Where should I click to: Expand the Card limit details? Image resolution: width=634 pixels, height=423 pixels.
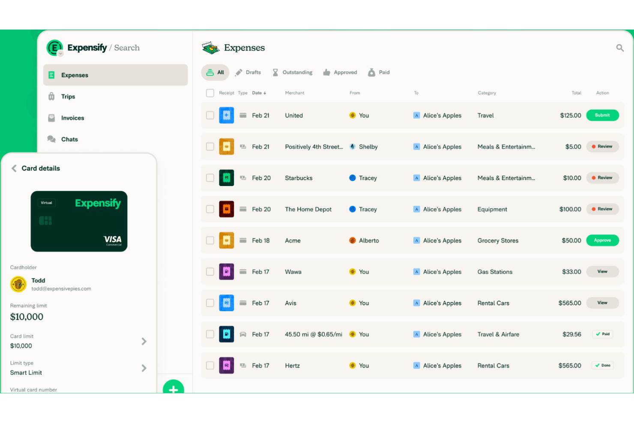(144, 341)
